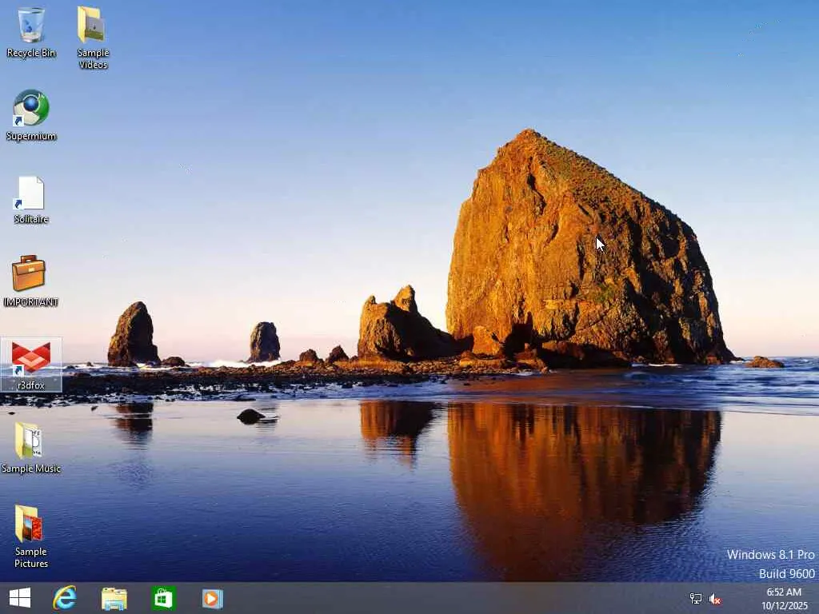The height and width of the screenshot is (614, 819).
Task: Click the muted volume tray icon
Action: tap(715, 600)
